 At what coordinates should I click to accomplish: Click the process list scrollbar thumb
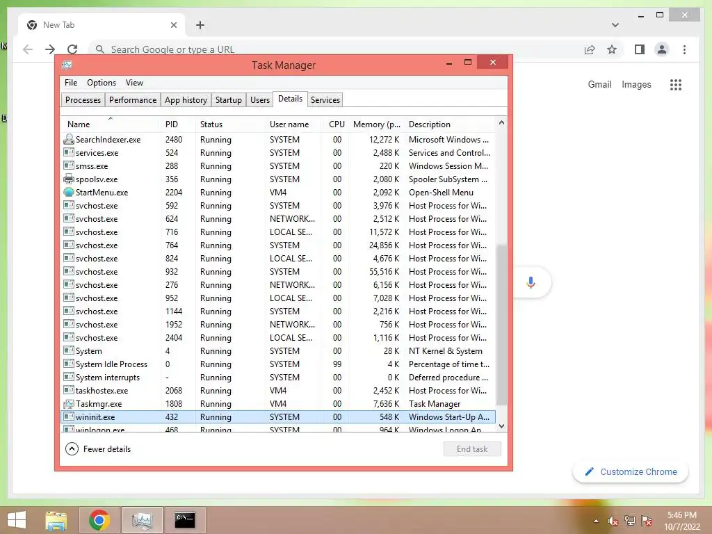(x=501, y=325)
